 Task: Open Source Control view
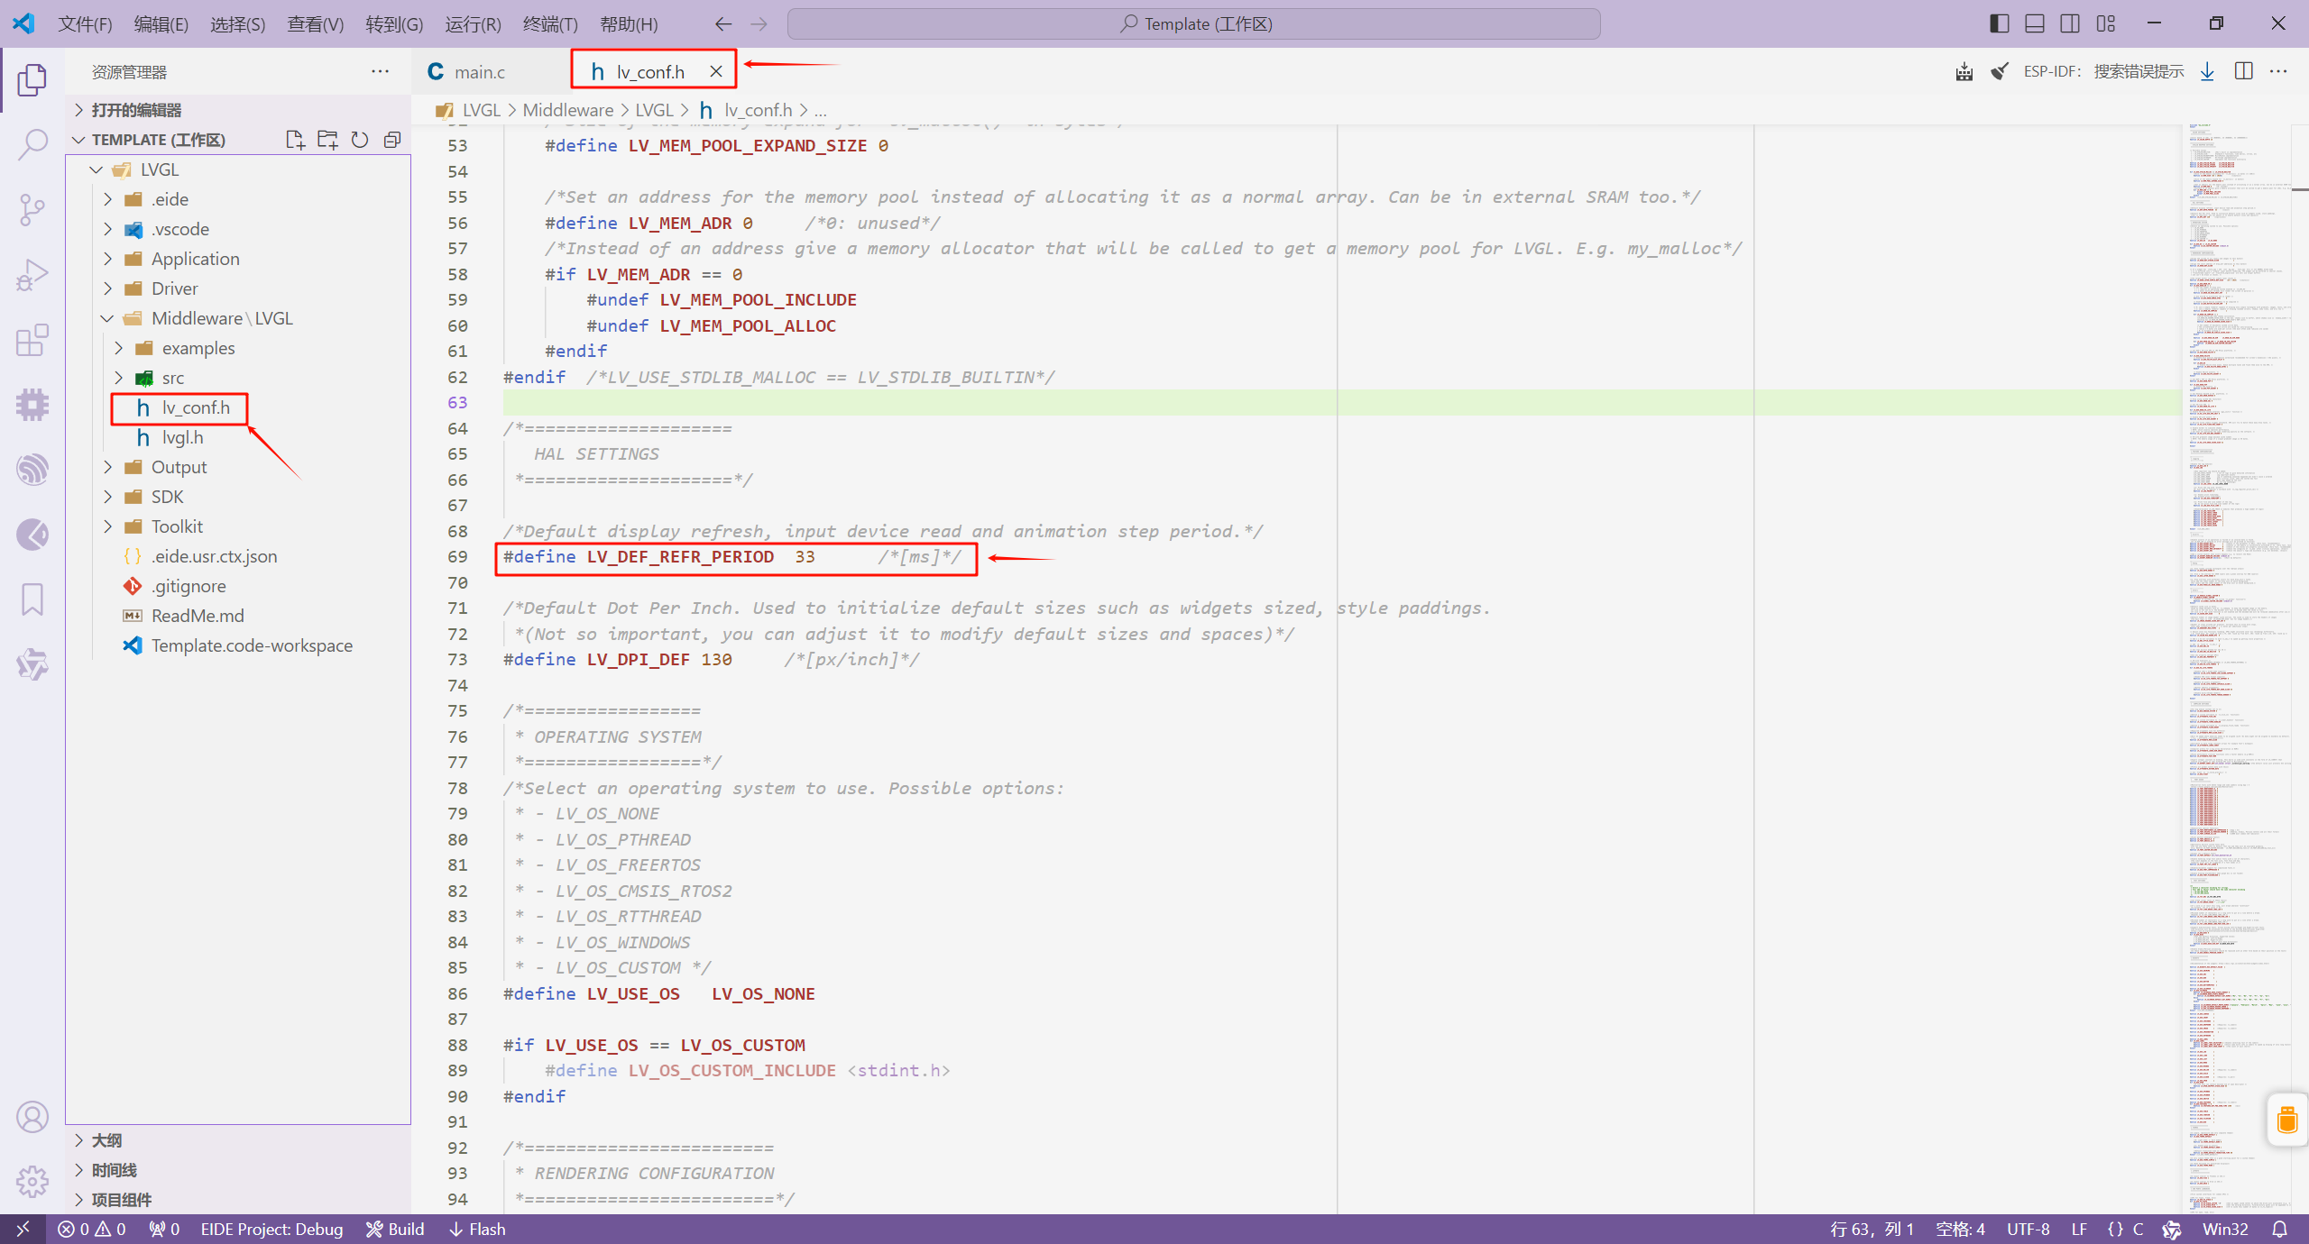(32, 209)
